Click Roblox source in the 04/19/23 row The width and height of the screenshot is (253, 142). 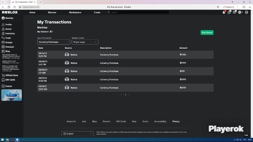pos(74,88)
